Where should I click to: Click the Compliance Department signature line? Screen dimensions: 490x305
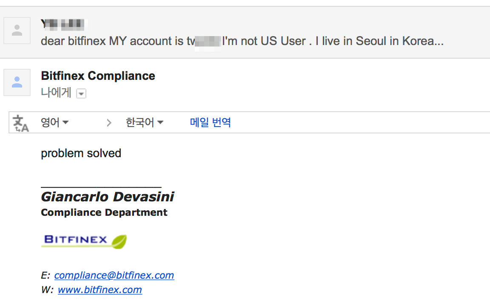click(x=104, y=212)
